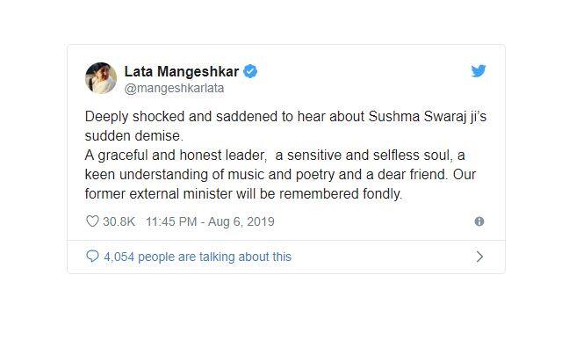569x355 pixels.
Task: Click the speech bubble conversation icon
Action: pyautogui.click(x=92, y=257)
